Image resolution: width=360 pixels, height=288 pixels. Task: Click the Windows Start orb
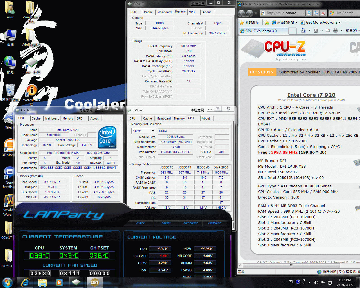[8, 282]
